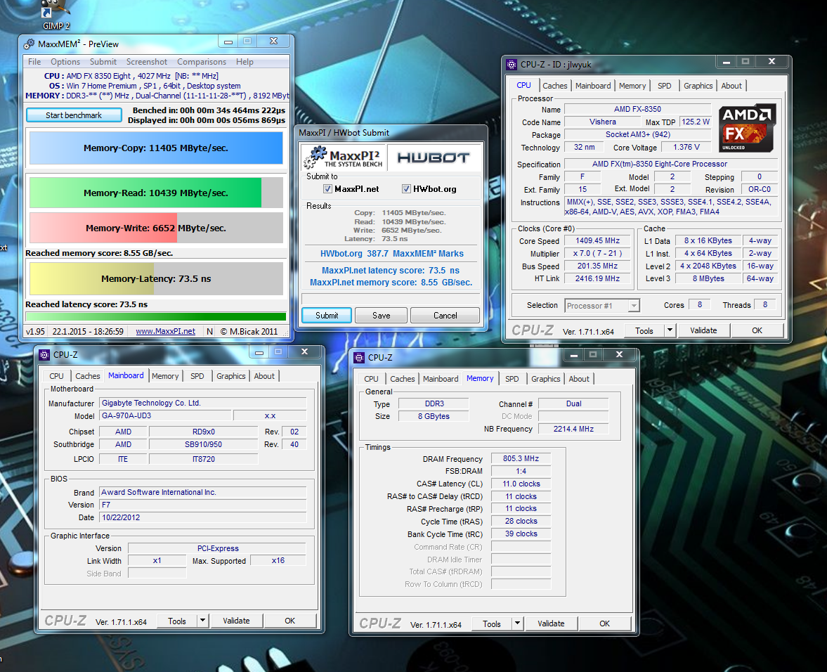Minimize the CPU-Z ID jlwyuk window
The width and height of the screenshot is (827, 672).
point(727,62)
